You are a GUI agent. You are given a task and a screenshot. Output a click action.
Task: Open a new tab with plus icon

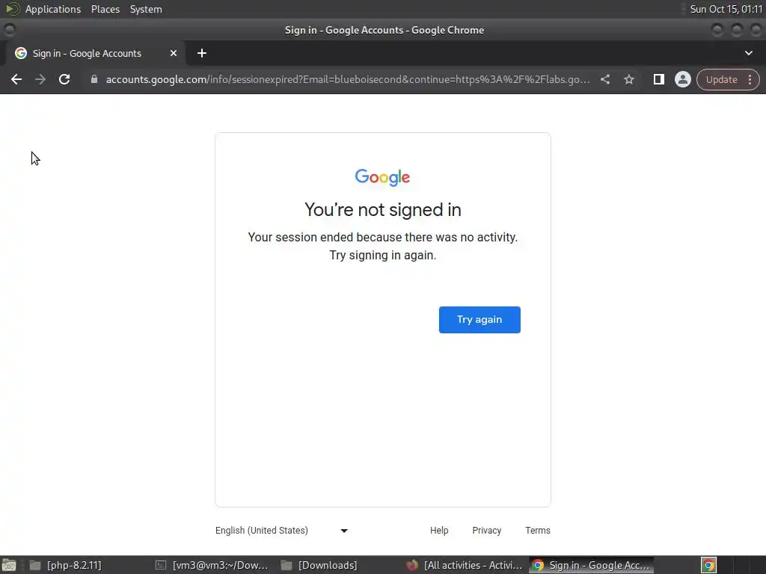click(202, 53)
